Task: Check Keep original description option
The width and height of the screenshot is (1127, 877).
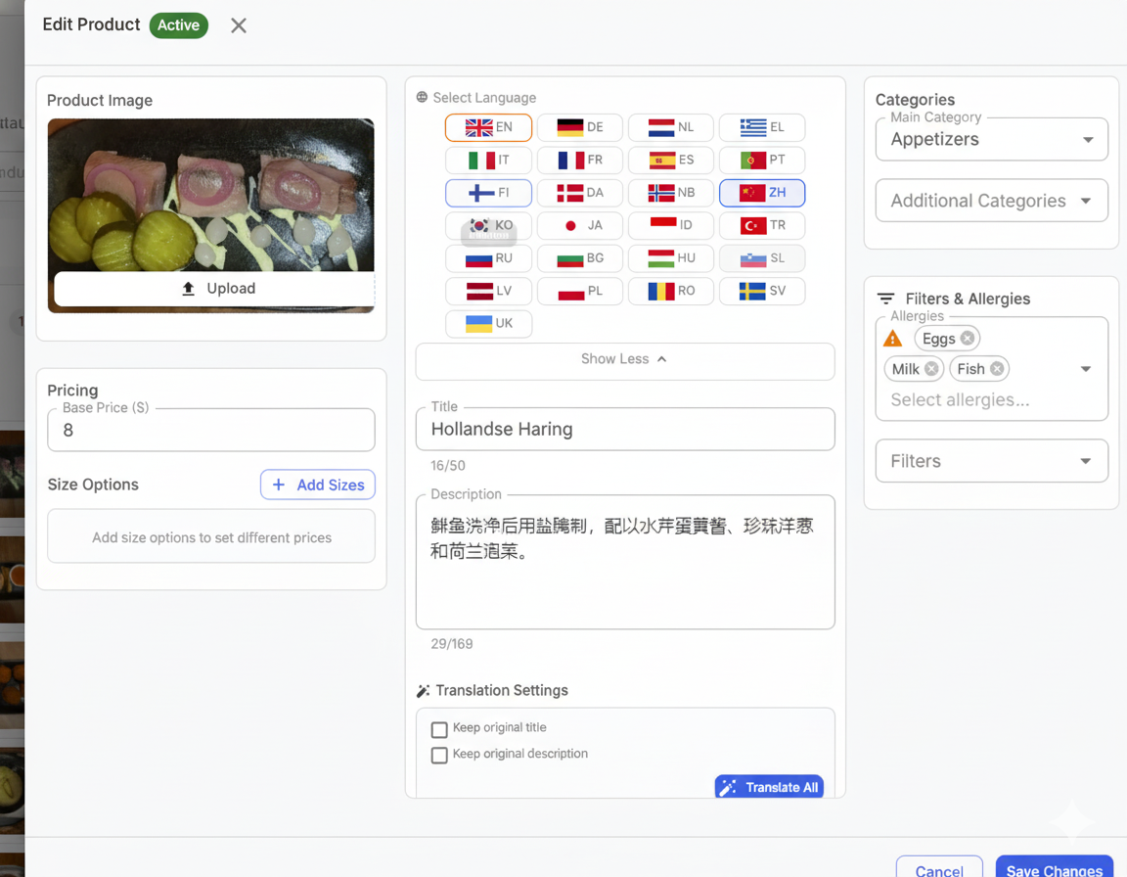Action: [439, 755]
